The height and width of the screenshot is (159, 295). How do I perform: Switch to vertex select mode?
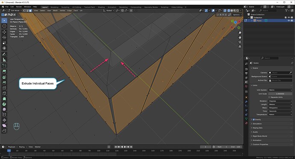pos(24,11)
